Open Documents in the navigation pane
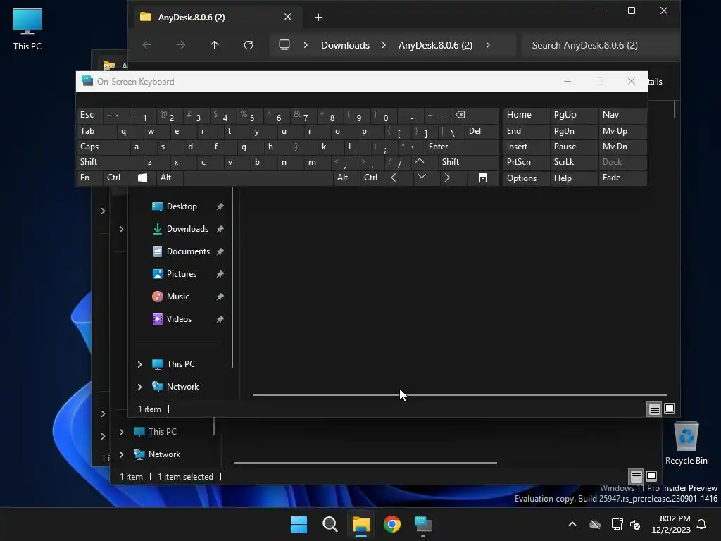This screenshot has height=541, width=721. [188, 251]
